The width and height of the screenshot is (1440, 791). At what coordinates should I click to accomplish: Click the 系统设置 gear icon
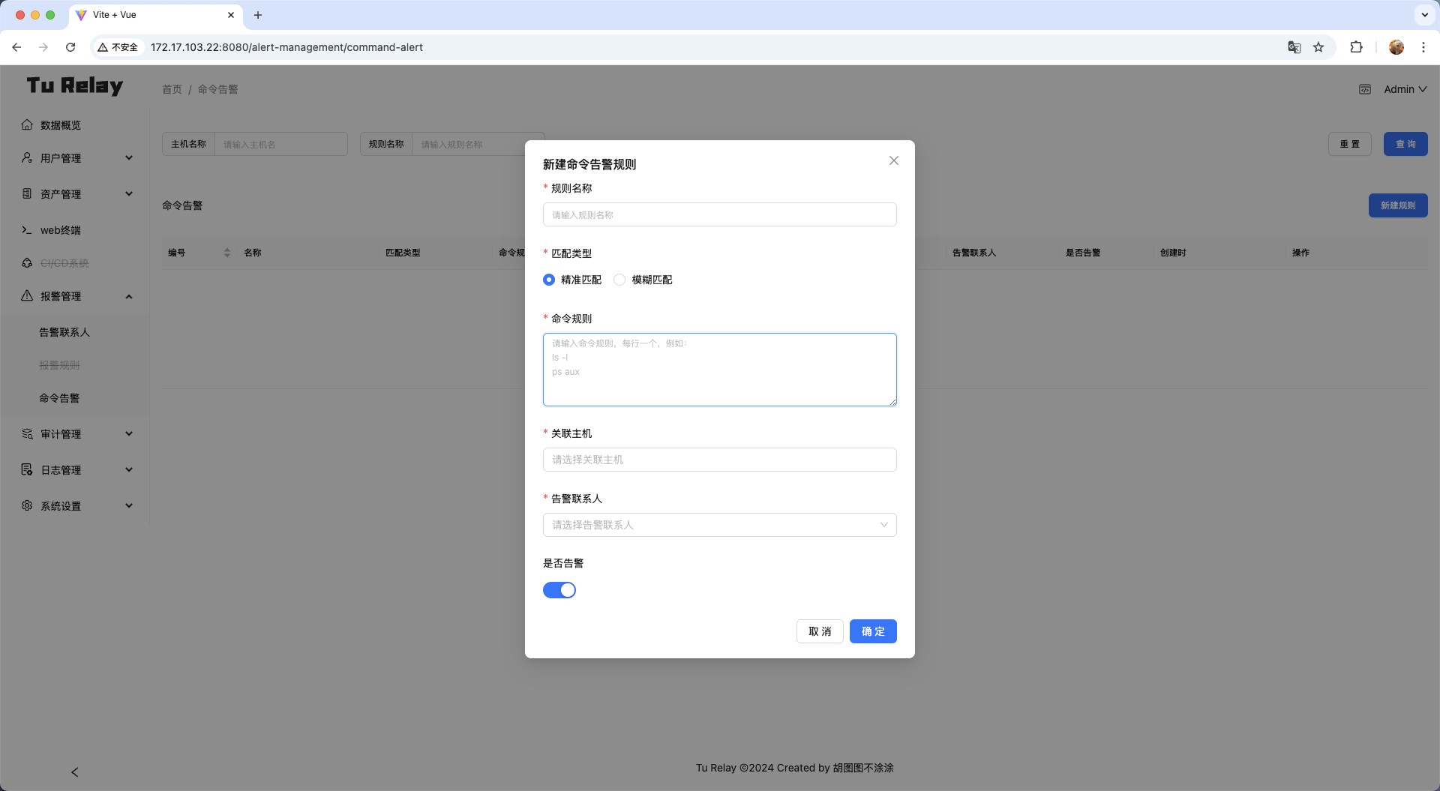point(27,505)
